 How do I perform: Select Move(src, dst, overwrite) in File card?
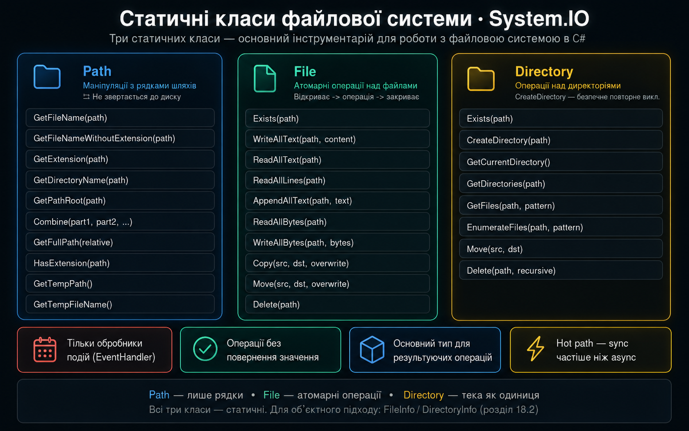338,284
